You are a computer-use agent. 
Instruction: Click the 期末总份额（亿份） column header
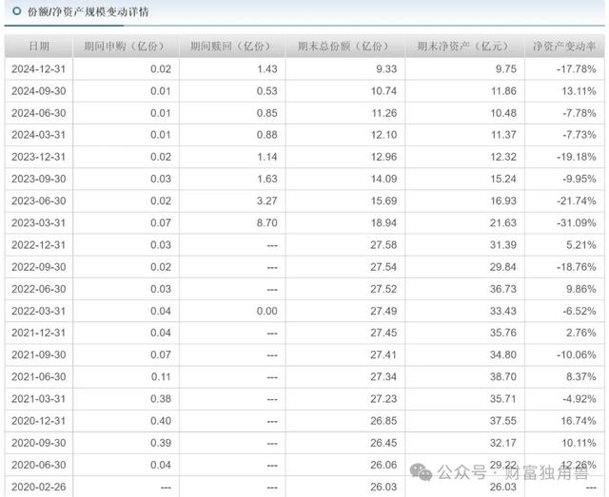(344, 47)
